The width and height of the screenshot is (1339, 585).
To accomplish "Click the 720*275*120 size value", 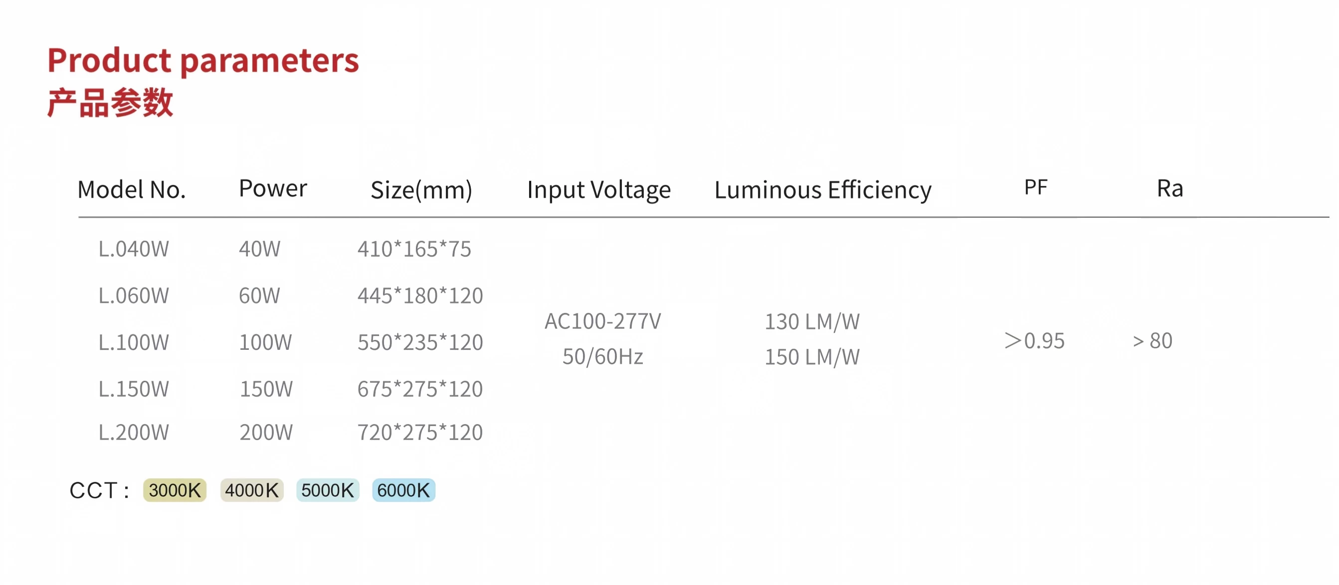I will 420,432.
